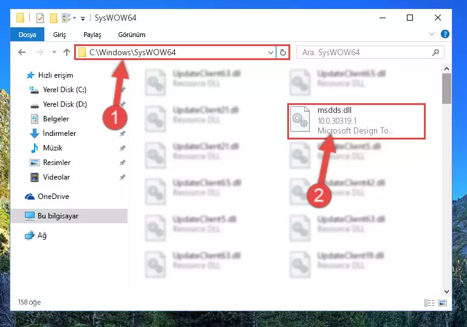Go up one folder level arrow

point(66,52)
